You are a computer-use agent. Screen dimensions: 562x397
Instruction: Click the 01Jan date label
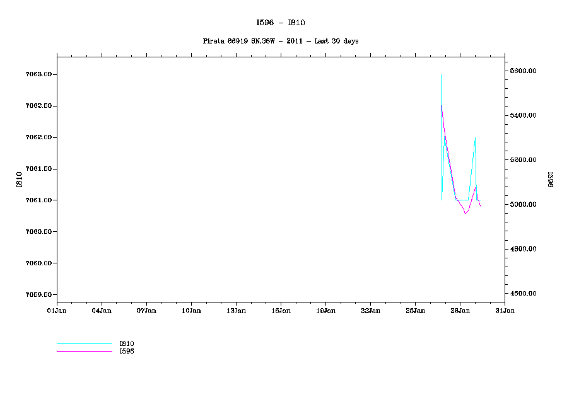click(x=57, y=311)
